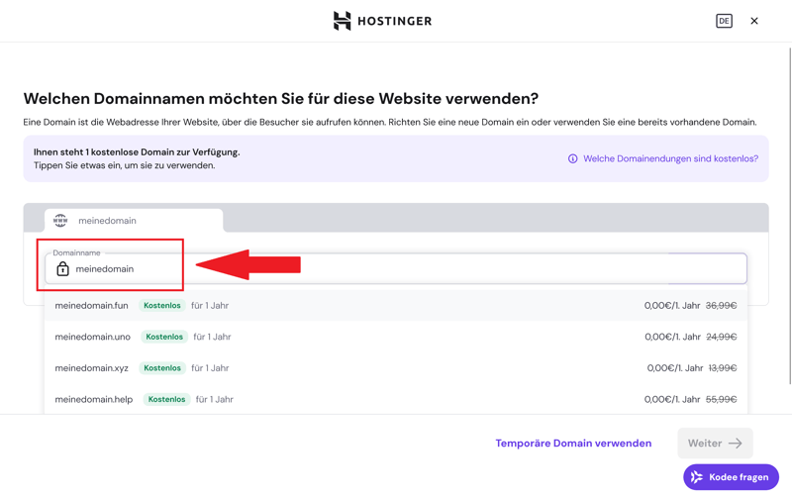Close the domain setup dialog
The height and width of the screenshot is (498, 792).
pyautogui.click(x=754, y=21)
